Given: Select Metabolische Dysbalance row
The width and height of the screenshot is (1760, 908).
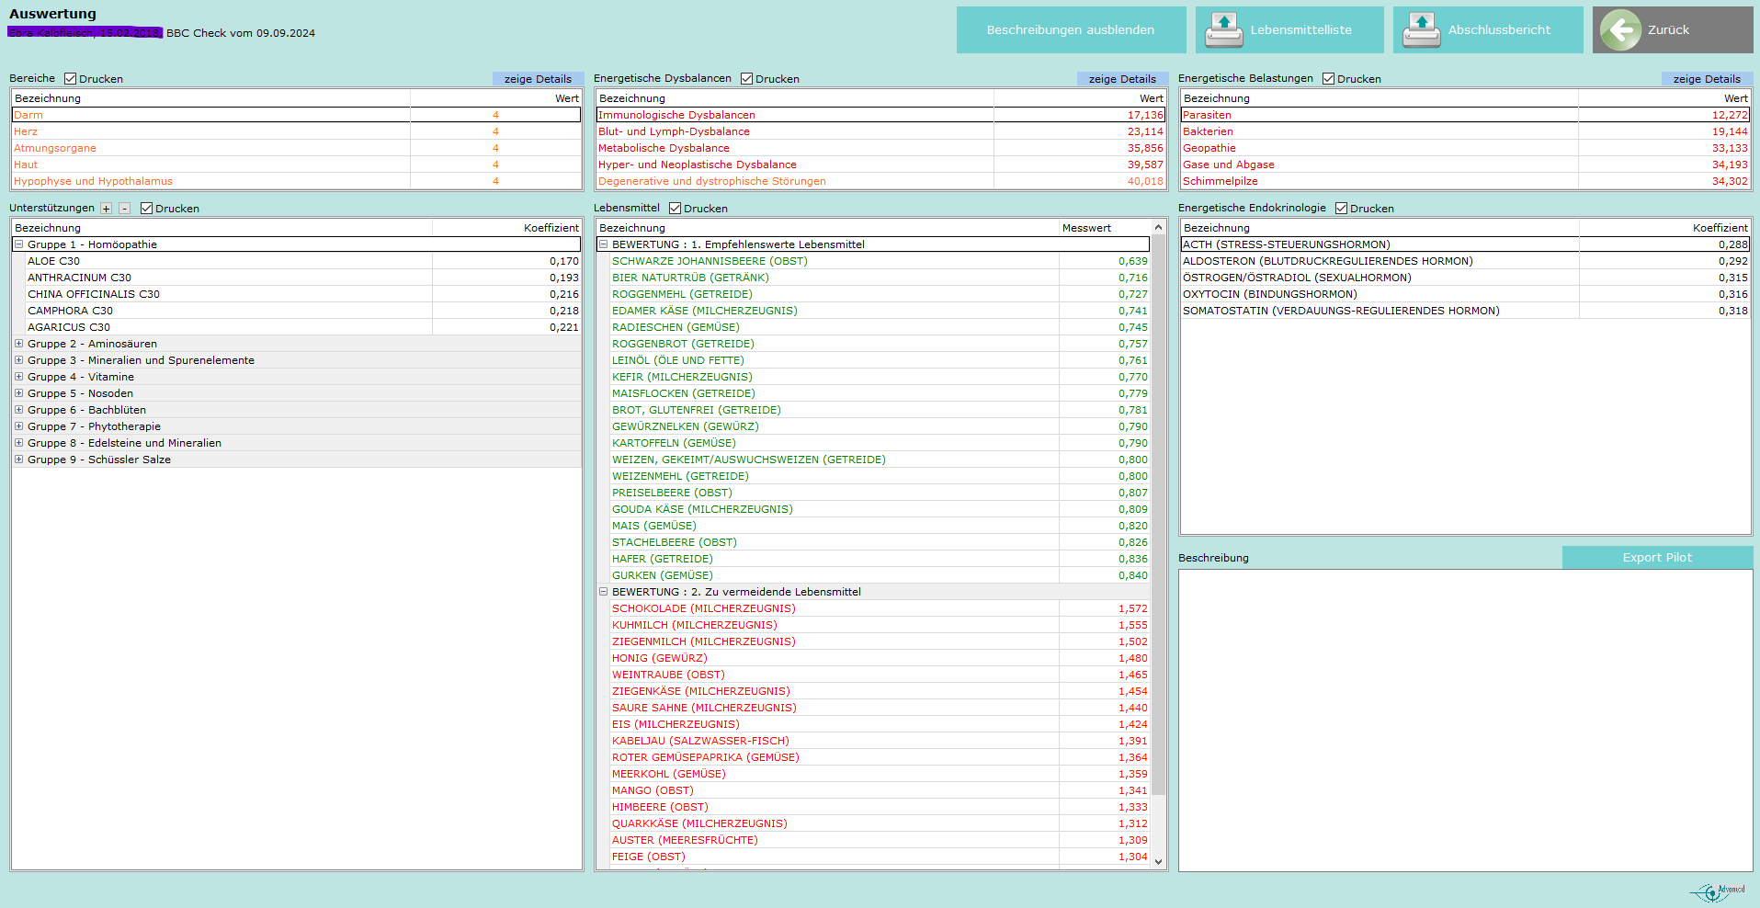Looking at the screenshot, I should tap(880, 148).
